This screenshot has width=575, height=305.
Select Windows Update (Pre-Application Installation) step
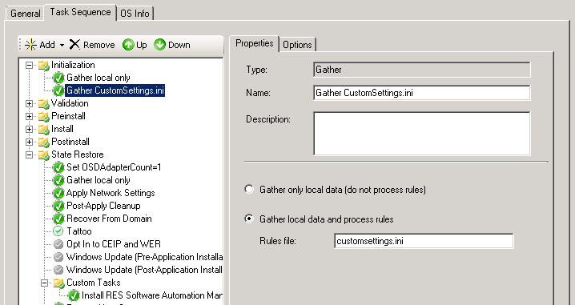[x=144, y=257]
